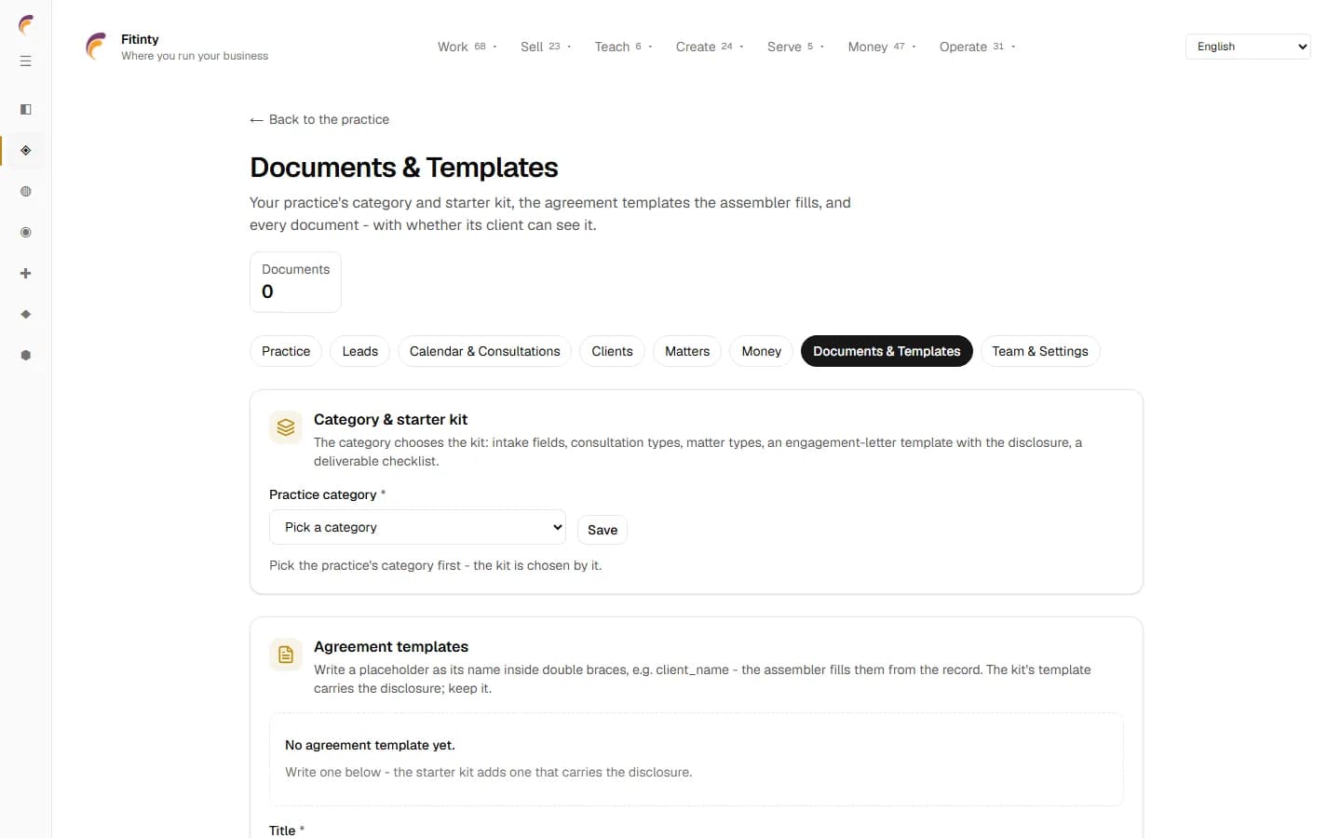Screen dimensions: 1341x838
Task: Click the "Documents & Templates" page title
Action: tap(404, 168)
